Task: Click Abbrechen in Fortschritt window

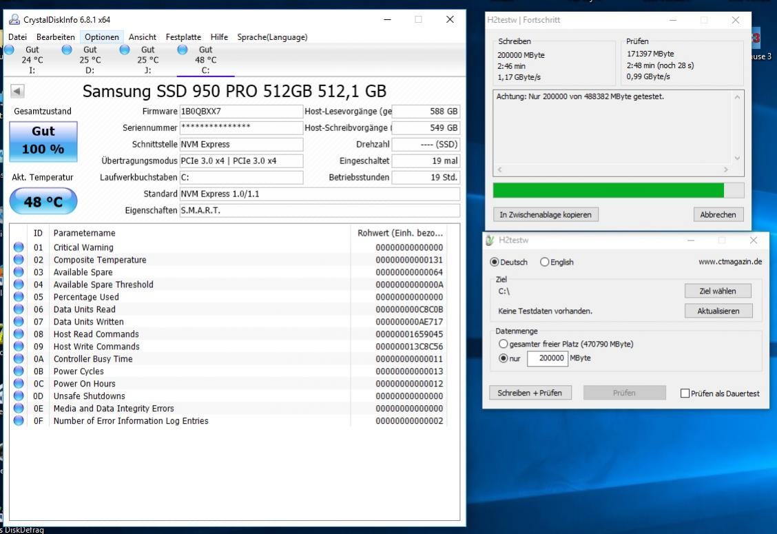Action: 718,215
